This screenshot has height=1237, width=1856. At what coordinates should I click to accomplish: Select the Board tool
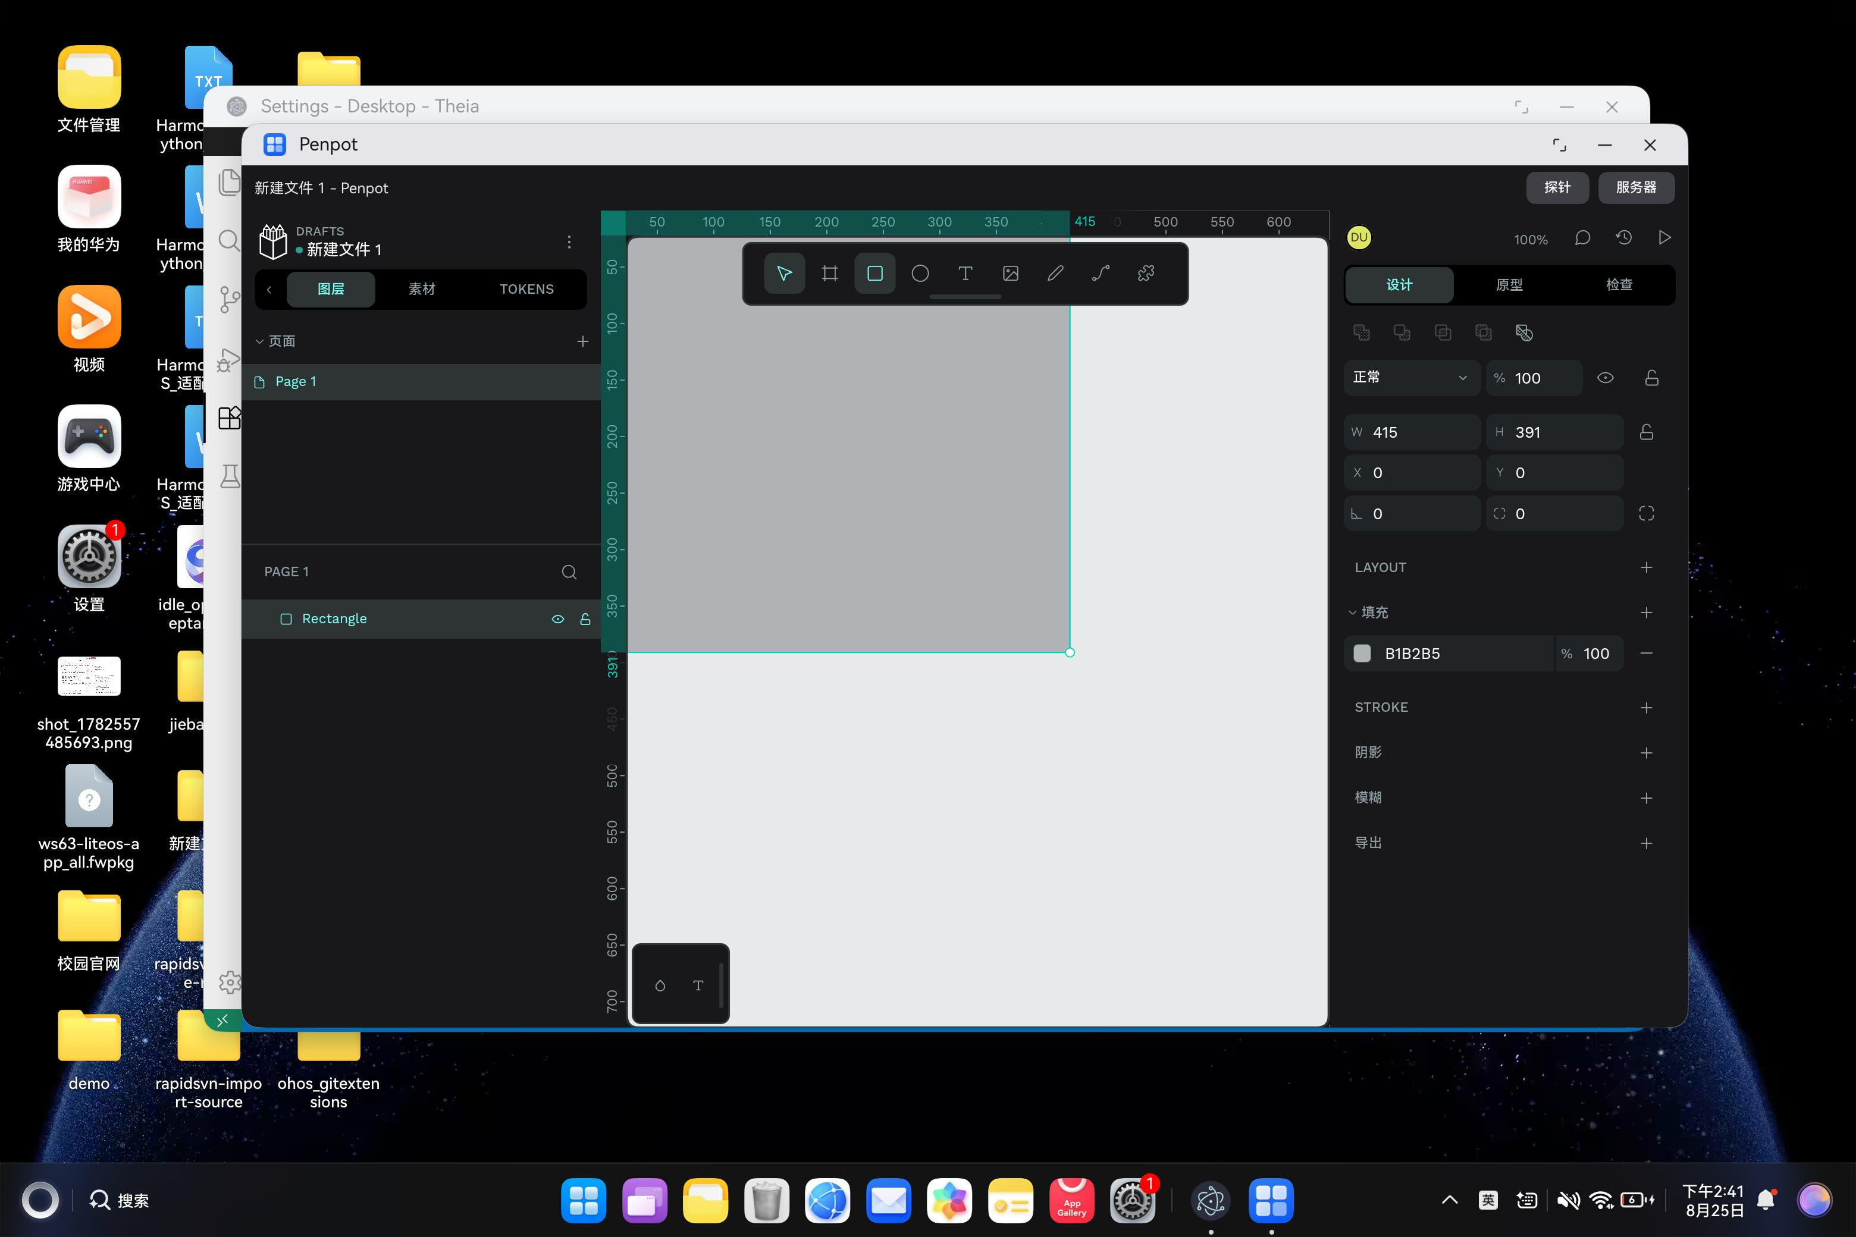point(829,274)
